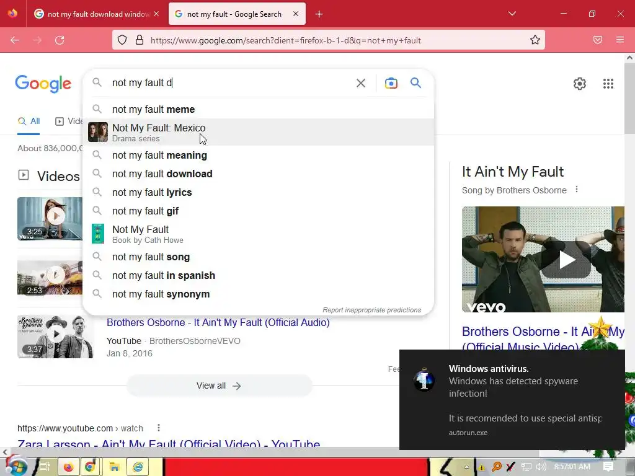Click the address bar URL
The image size is (635, 476).
tap(285, 40)
